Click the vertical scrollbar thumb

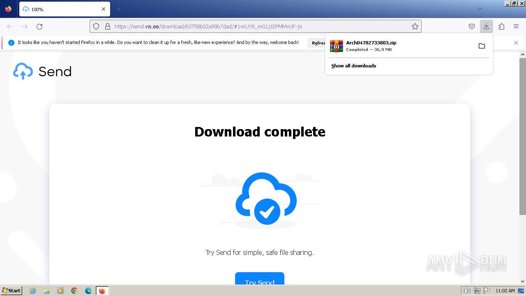pos(523,136)
